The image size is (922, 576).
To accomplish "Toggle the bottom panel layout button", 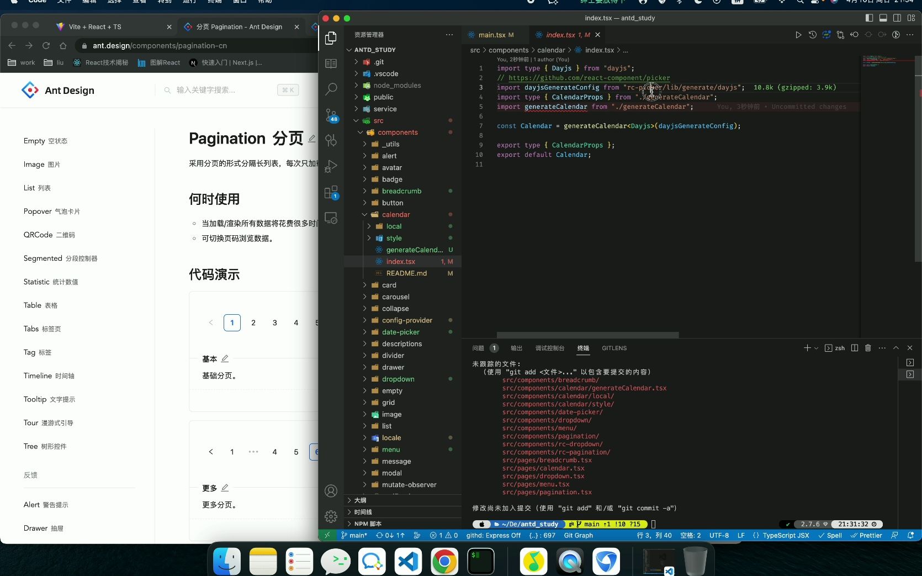I will tap(883, 18).
